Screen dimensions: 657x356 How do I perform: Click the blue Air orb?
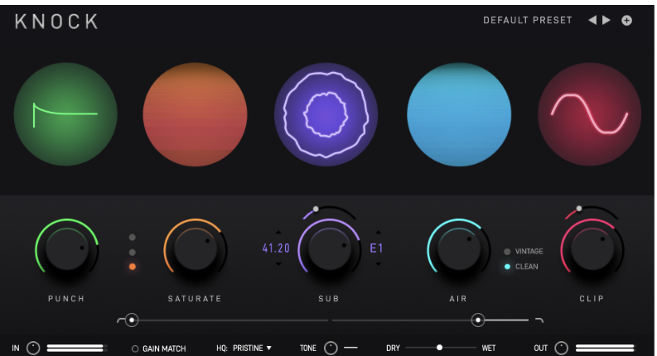[458, 114]
